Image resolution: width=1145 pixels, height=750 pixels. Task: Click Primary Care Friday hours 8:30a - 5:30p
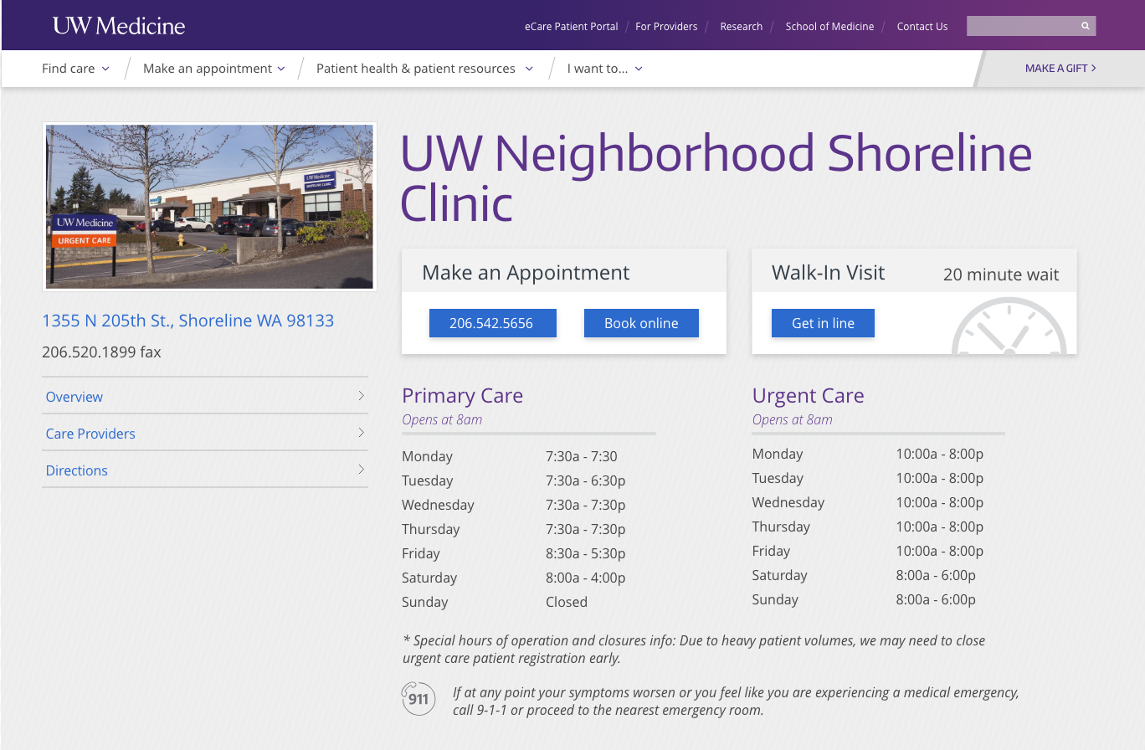[586, 553]
